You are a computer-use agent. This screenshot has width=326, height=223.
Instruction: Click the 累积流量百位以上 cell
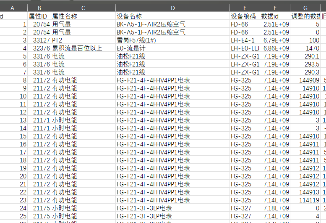pyautogui.click(x=77, y=48)
